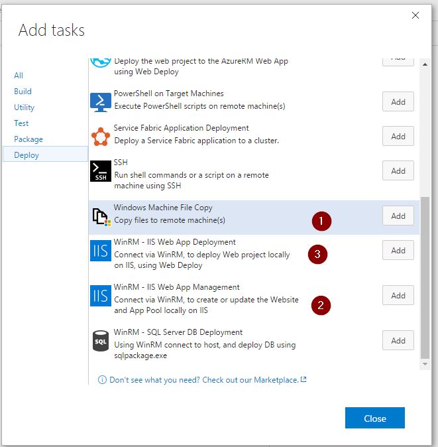Select 'Service Fabric Application Deployment' title text
This screenshot has width=438, height=447.
pyautogui.click(x=181, y=128)
